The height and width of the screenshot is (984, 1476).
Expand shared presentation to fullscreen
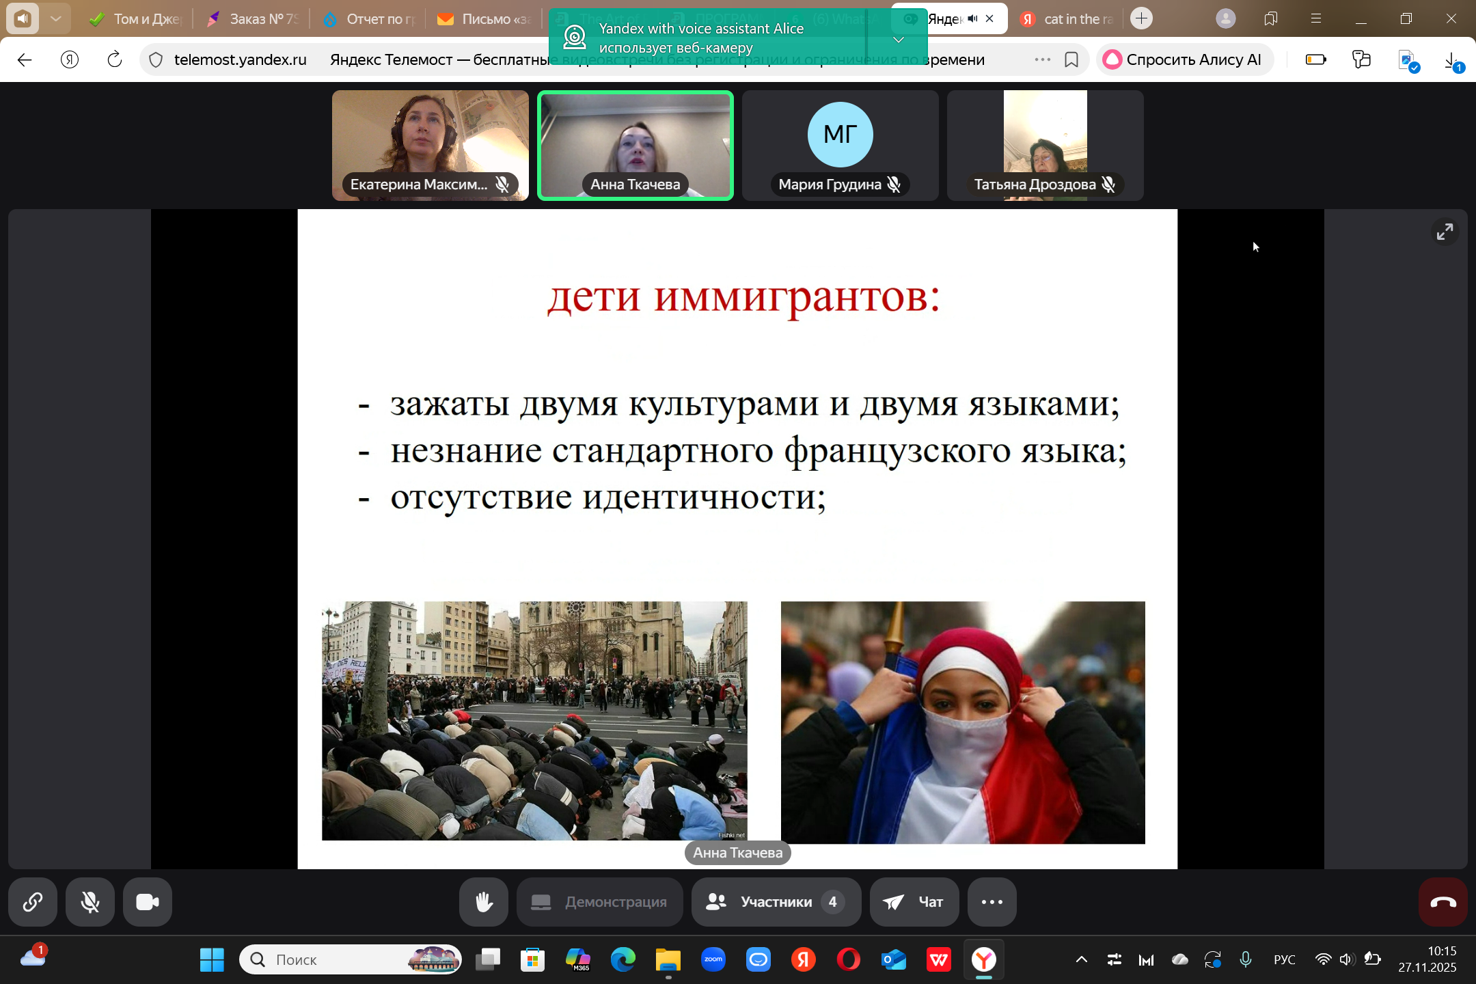point(1444,232)
